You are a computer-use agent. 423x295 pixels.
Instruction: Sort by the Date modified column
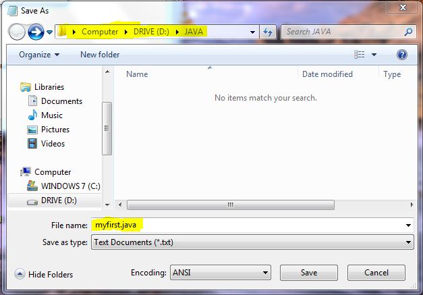(x=327, y=74)
